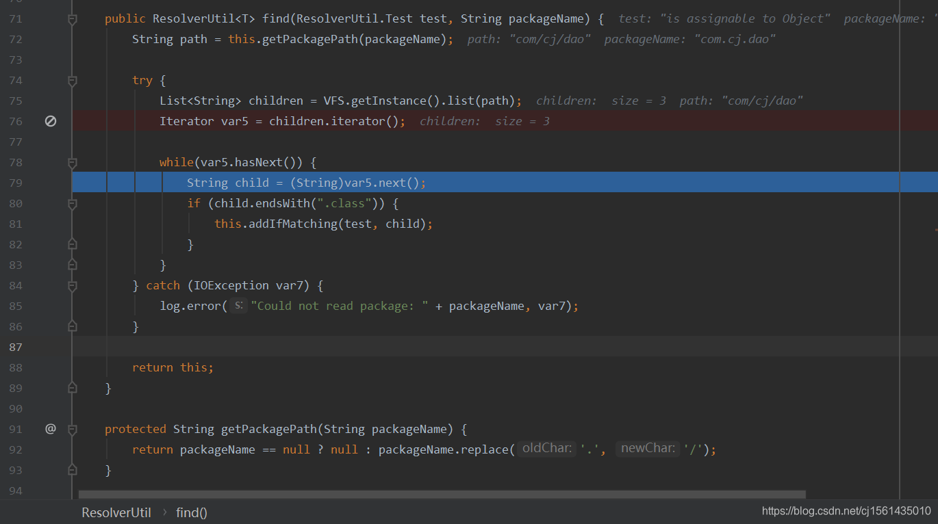
Task: Click 'return this;' on line 88
Action: pos(173,367)
